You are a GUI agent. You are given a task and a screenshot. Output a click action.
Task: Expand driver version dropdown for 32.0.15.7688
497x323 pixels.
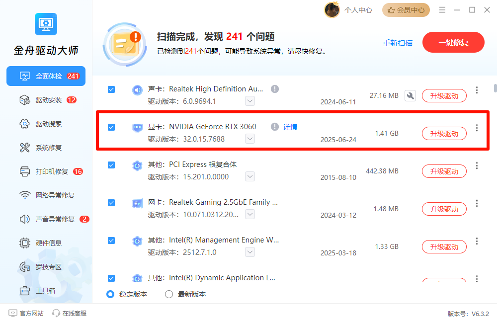click(250, 139)
